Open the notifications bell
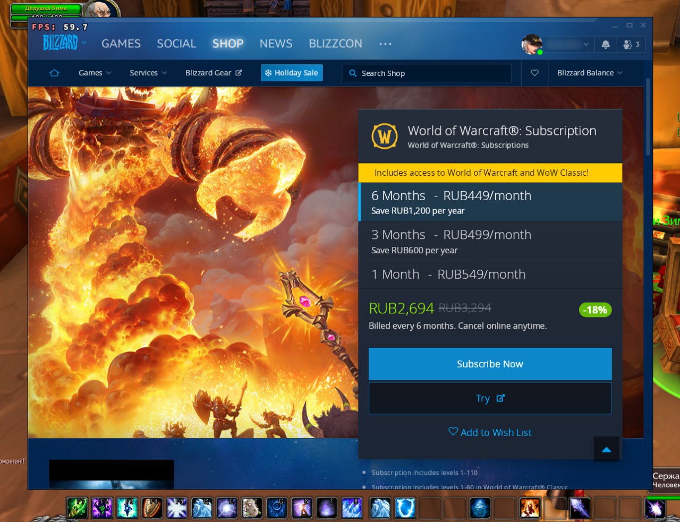Image resolution: width=680 pixels, height=522 pixels. click(606, 45)
